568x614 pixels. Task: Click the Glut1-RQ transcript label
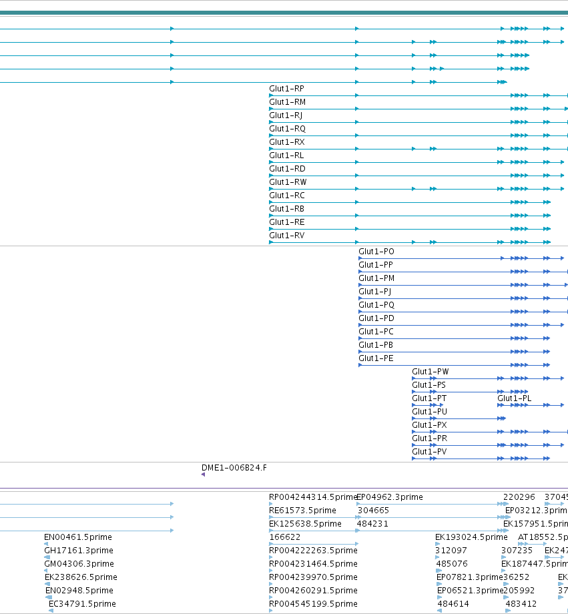click(287, 129)
